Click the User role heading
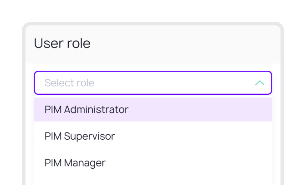This screenshot has height=185, width=306. [x=62, y=44]
